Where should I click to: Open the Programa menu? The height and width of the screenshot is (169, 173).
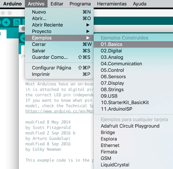coord(80,4)
